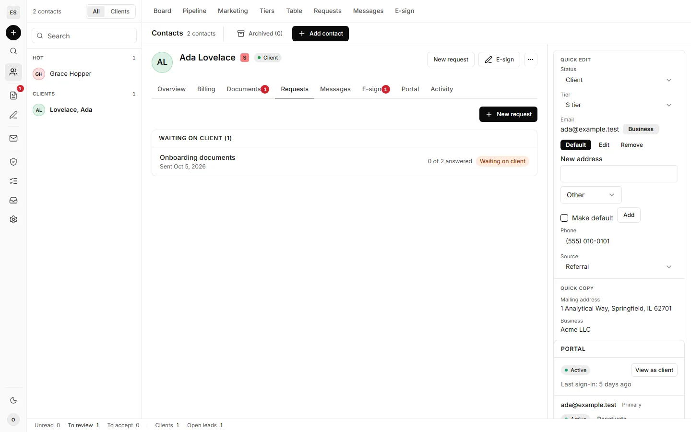The image size is (691, 432).
Task: Check the Make default checkbox
Action: (x=564, y=218)
